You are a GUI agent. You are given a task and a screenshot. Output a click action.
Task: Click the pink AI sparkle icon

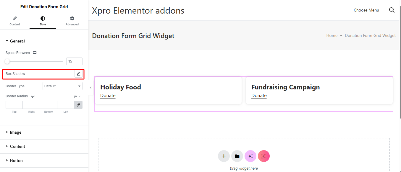pyautogui.click(x=250, y=156)
